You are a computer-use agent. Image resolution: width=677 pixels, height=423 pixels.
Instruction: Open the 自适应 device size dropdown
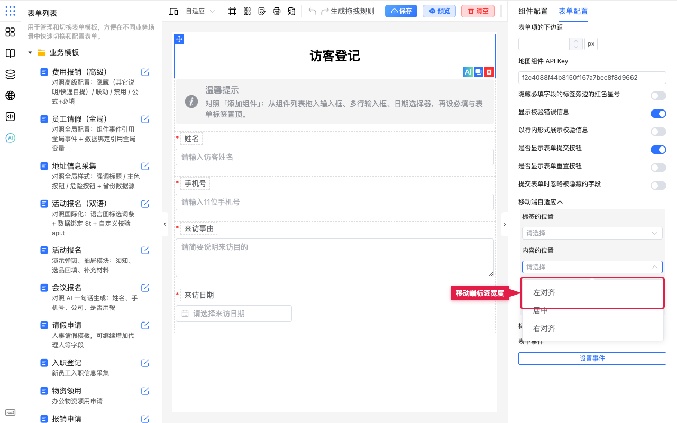[200, 11]
